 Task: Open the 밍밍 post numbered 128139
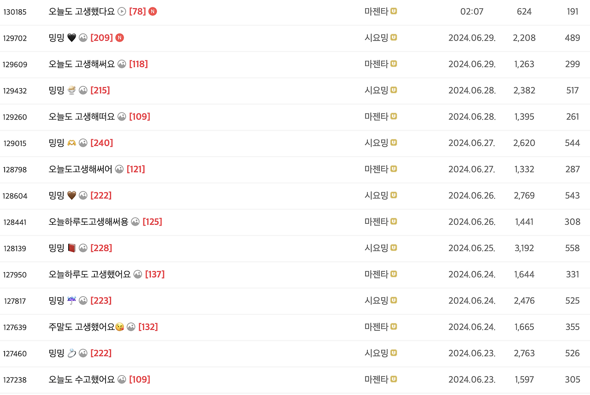coord(56,248)
